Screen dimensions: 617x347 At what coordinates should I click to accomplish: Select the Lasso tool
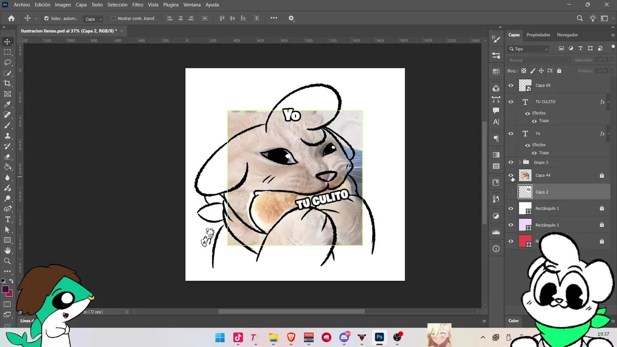click(x=7, y=63)
